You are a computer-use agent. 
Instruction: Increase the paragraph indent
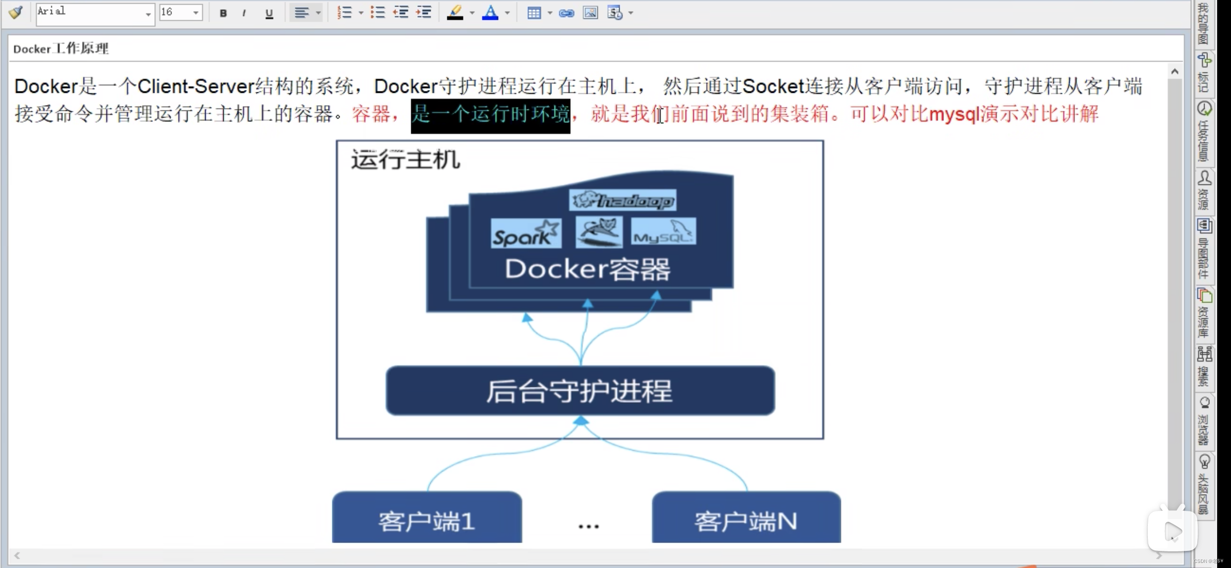click(x=424, y=12)
